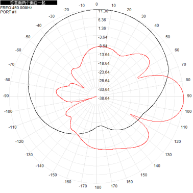Click the -50 degree angle label

pyautogui.click(x=27, y=37)
